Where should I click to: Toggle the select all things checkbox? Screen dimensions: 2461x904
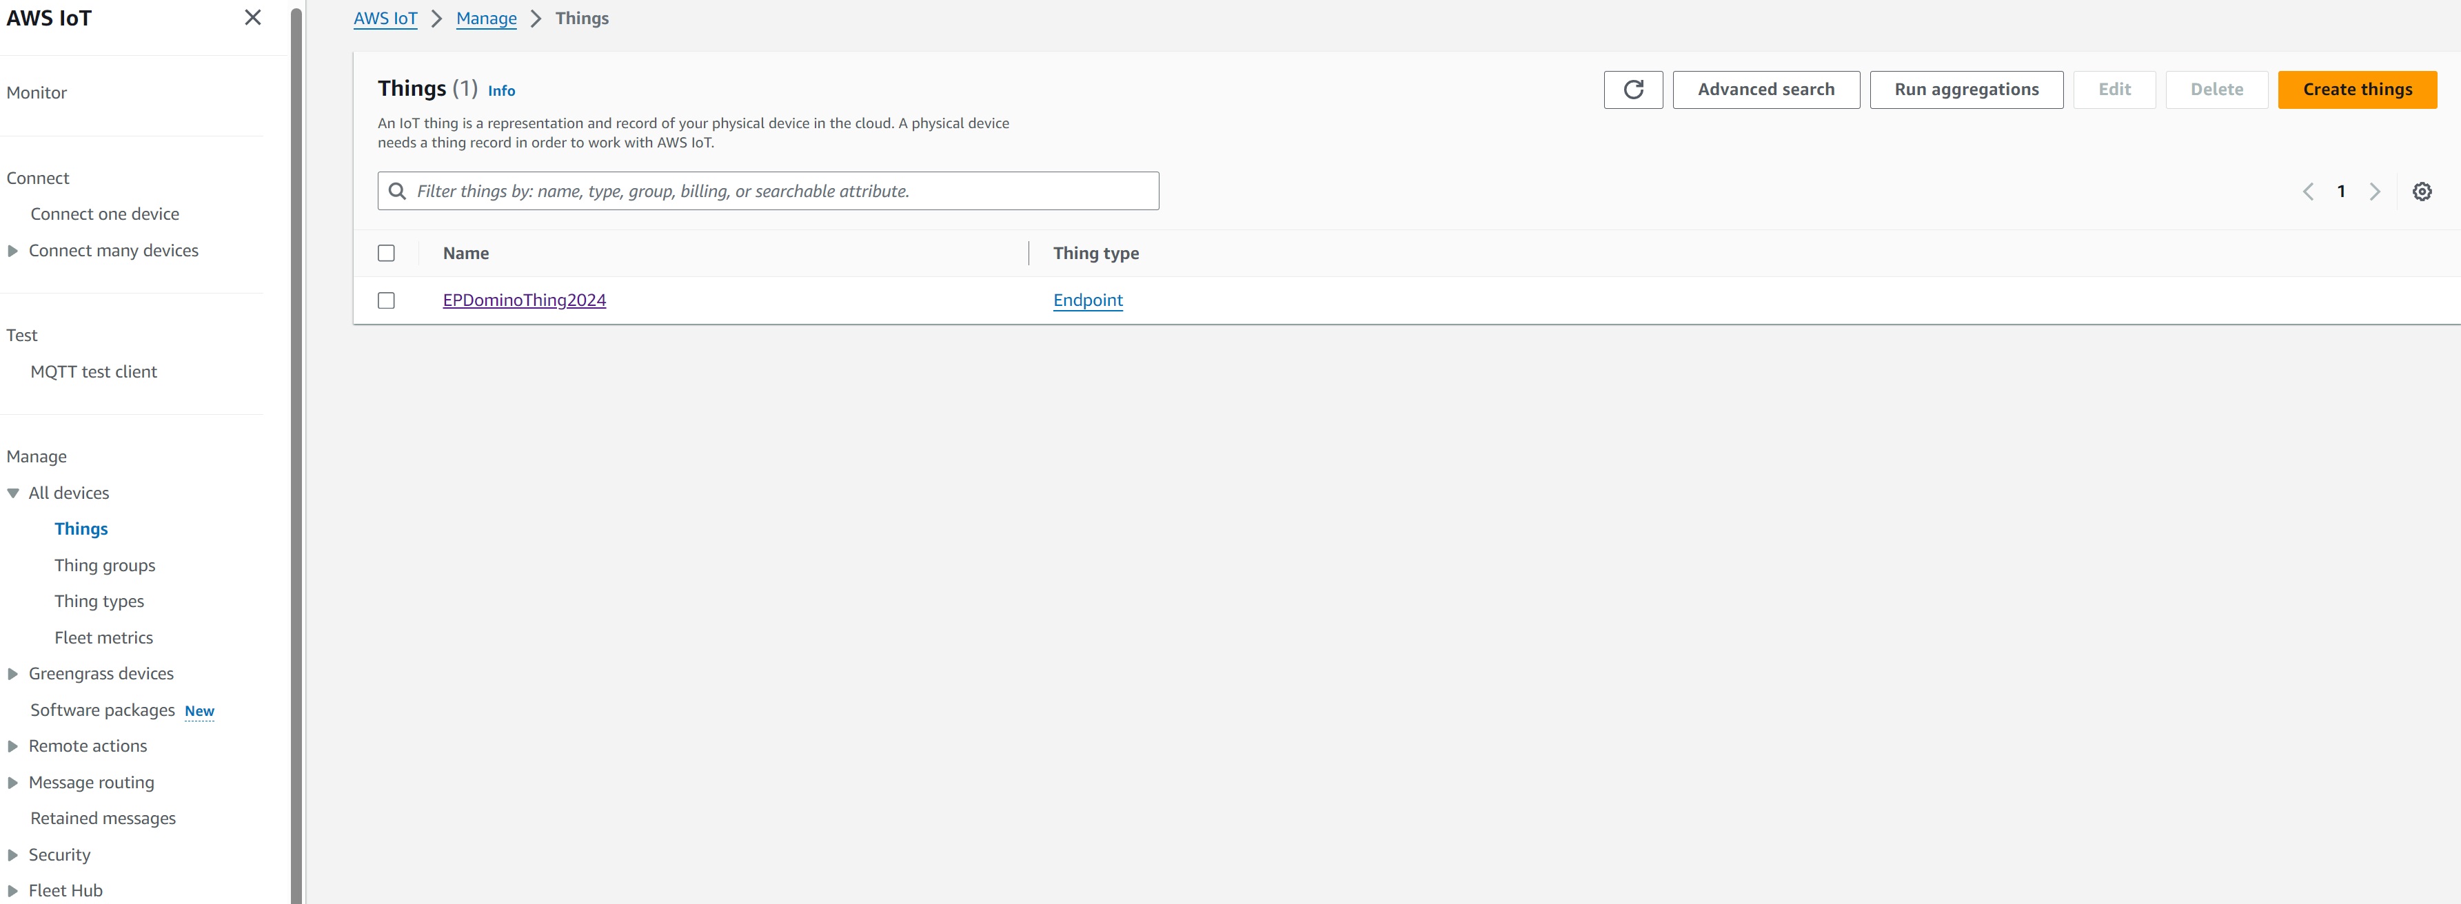[387, 253]
